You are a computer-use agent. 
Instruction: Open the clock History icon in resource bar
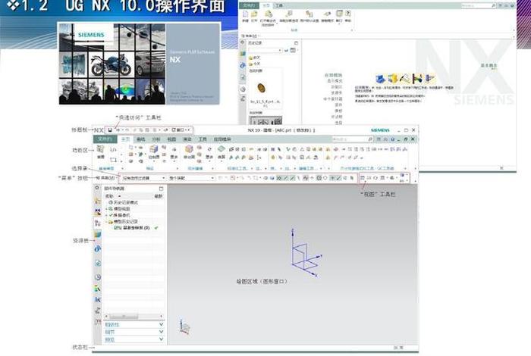click(x=98, y=277)
